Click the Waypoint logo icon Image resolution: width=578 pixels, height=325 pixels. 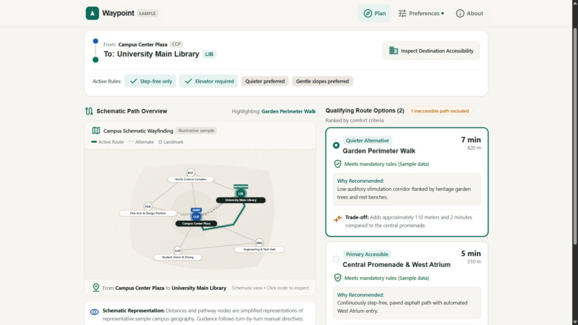pos(93,14)
